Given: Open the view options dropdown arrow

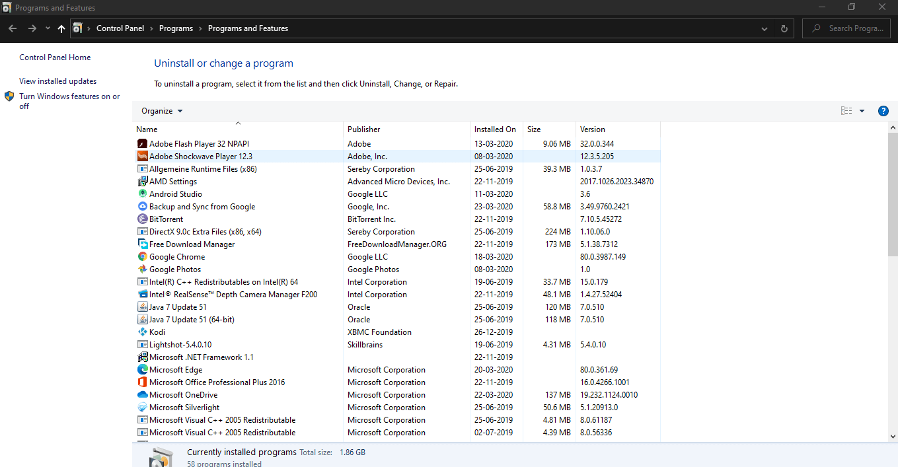Looking at the screenshot, I should pyautogui.click(x=862, y=111).
